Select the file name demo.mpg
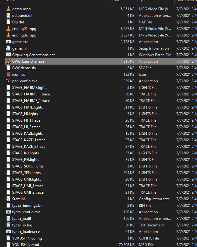The image size is (197, 247). click(22, 9)
